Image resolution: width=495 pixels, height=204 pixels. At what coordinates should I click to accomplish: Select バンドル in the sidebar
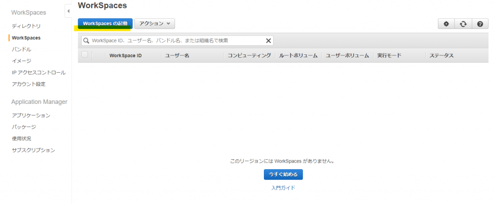[x=22, y=49]
